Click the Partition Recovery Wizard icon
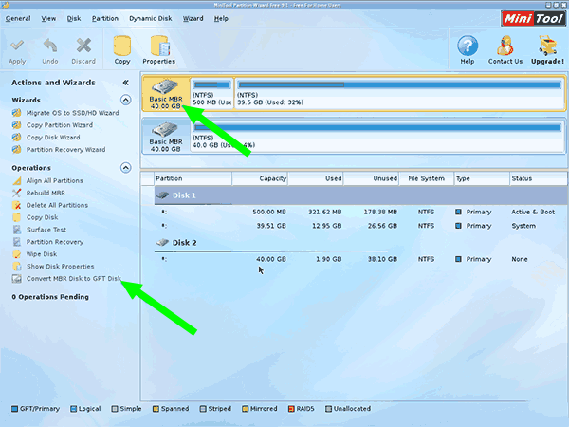The width and height of the screenshot is (569, 427). click(x=16, y=150)
